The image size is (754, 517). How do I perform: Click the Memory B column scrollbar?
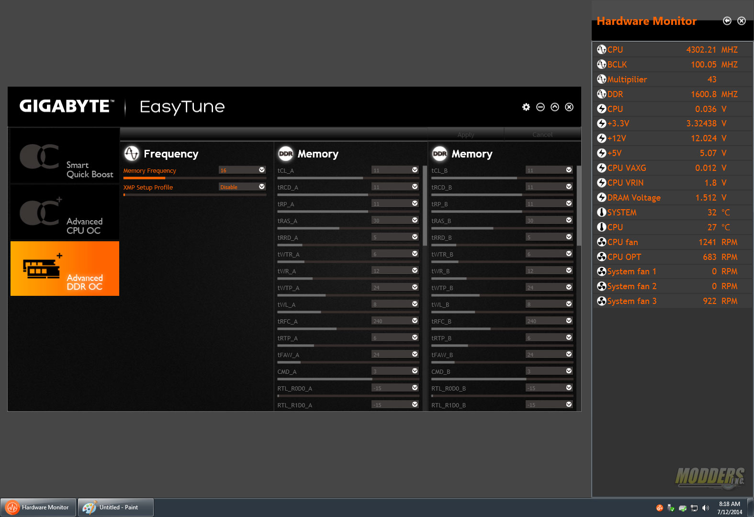pyautogui.click(x=578, y=206)
